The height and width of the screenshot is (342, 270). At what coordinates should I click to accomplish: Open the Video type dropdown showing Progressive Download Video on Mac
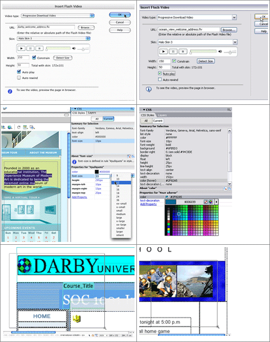click(58, 16)
